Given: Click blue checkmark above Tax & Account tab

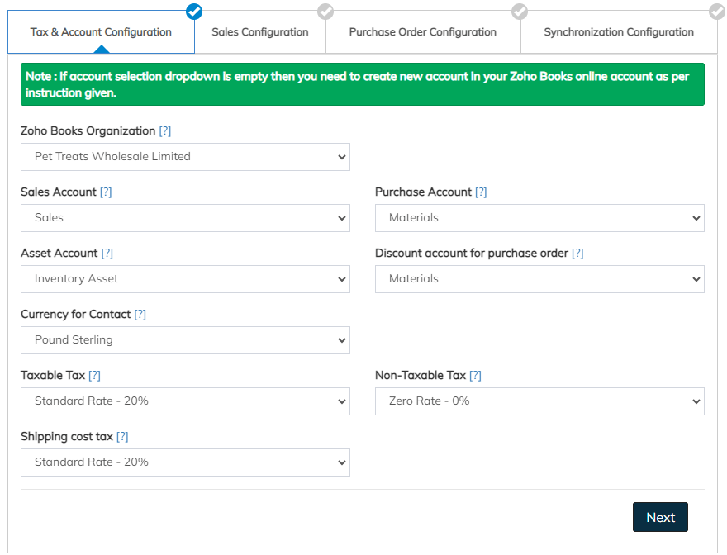Looking at the screenshot, I should click(x=194, y=11).
